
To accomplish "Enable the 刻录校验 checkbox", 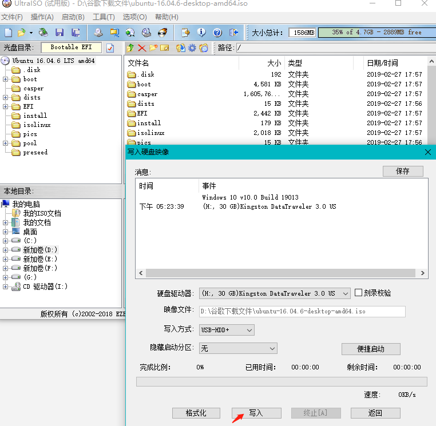I will click(358, 293).
